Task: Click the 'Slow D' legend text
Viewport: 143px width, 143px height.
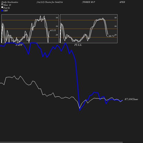Action: [x=7, y=5]
